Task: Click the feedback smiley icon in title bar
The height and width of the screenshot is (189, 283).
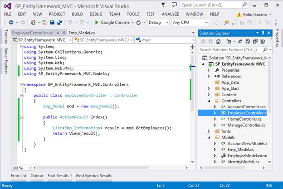Action: pyautogui.click(x=175, y=5)
